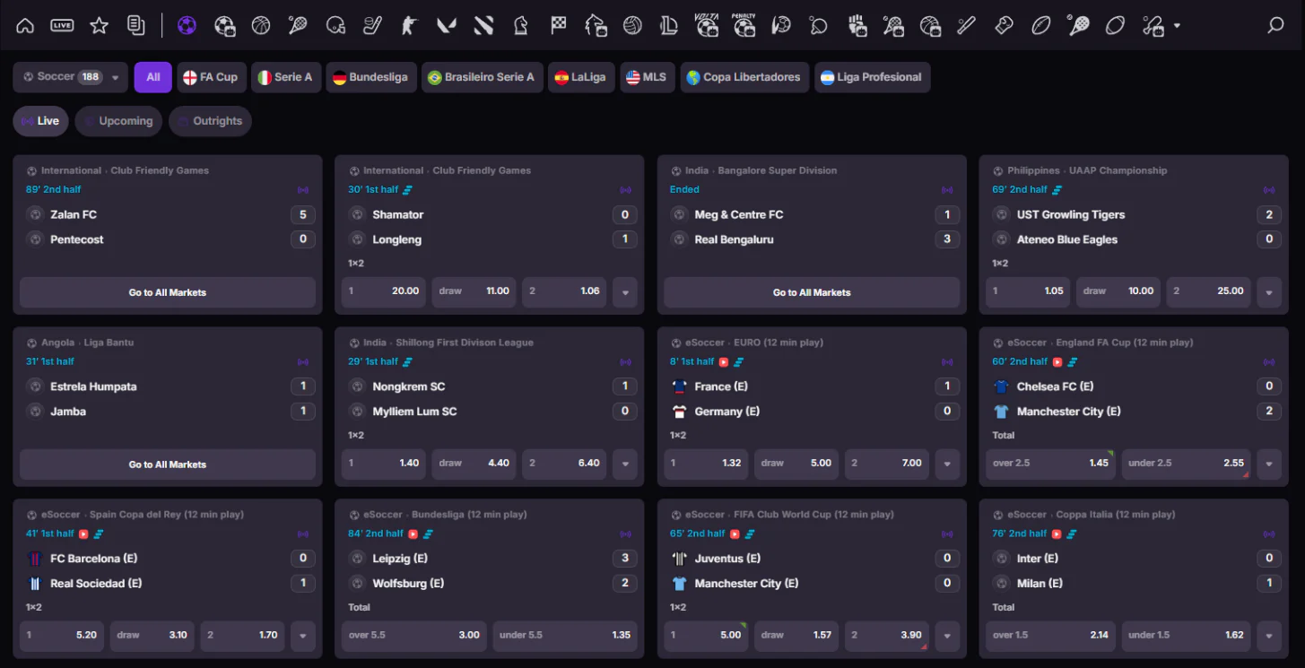Open the Soccer 188 sport dropdown

pos(70,77)
